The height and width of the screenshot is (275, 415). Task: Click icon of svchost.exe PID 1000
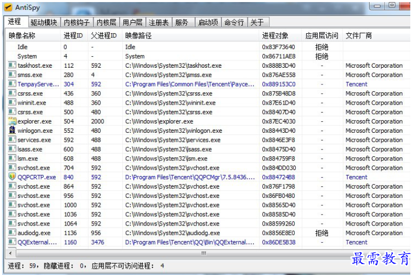point(12,205)
